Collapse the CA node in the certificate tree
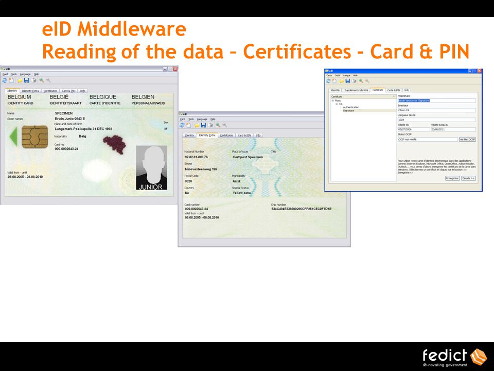This screenshot has height=371, width=494. pyautogui.click(x=337, y=104)
